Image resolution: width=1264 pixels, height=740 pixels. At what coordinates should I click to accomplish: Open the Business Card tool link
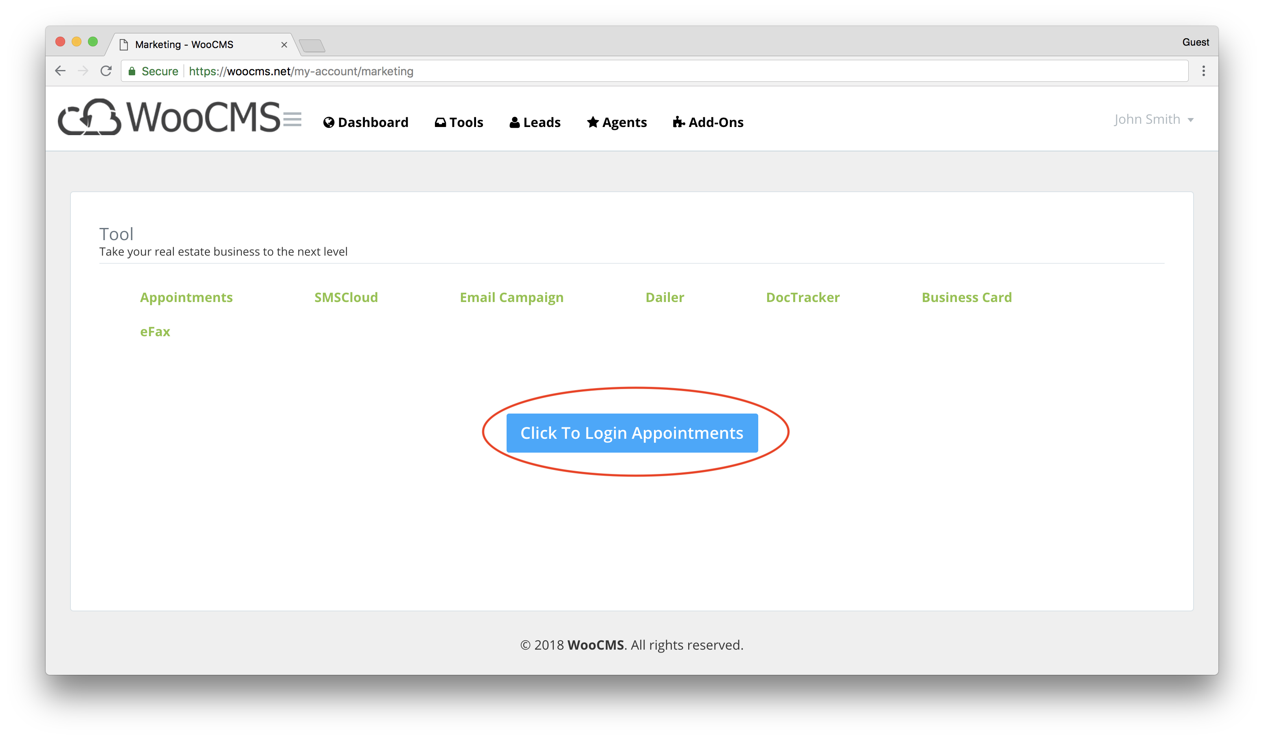967,297
